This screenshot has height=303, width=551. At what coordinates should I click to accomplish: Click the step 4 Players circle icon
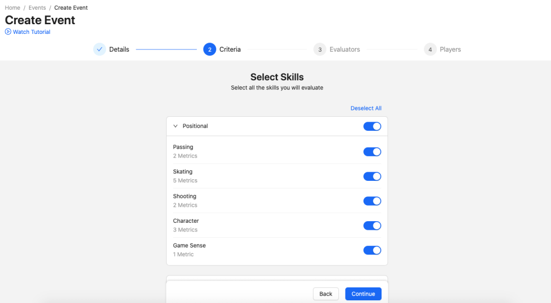coord(430,50)
